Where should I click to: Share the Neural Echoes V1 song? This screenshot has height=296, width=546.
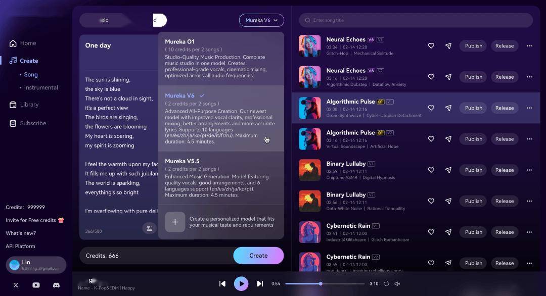(x=448, y=46)
